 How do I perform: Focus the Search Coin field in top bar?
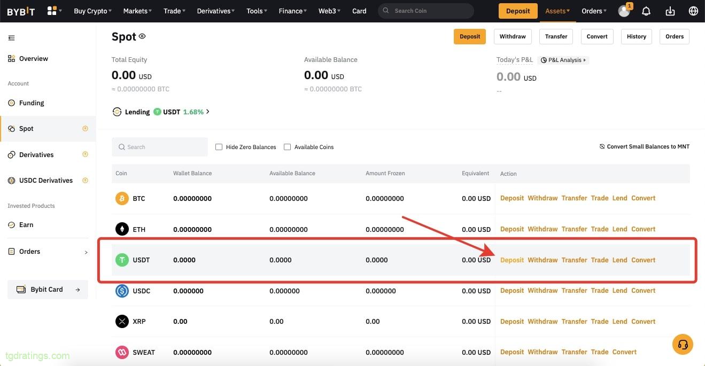426,11
